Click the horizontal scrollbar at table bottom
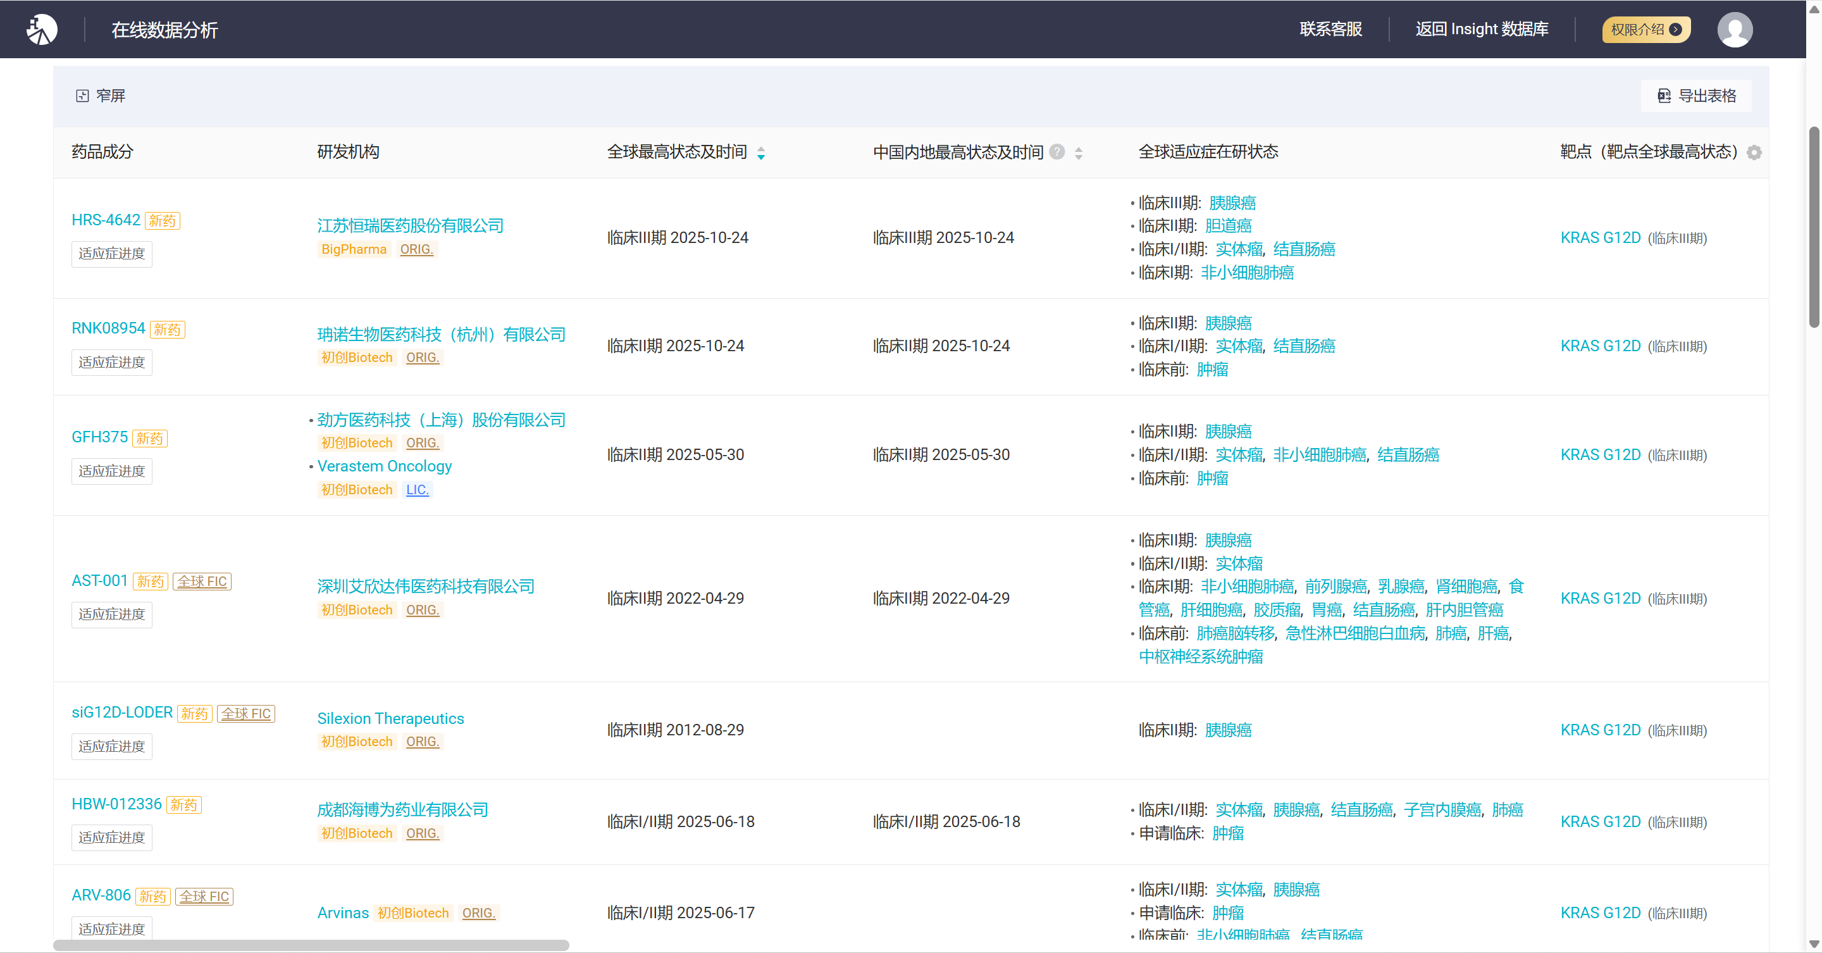Screen dimensions: 1822x953 click(x=311, y=945)
